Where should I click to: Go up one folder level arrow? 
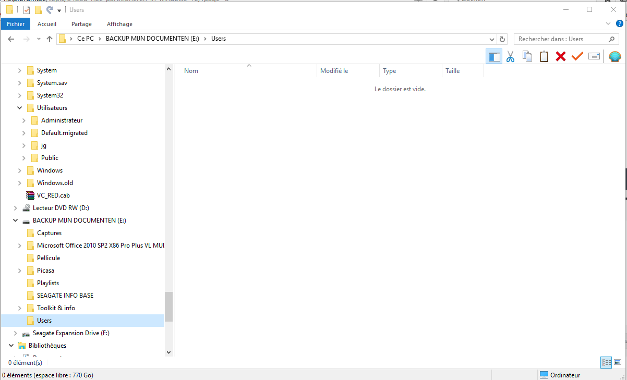point(50,39)
